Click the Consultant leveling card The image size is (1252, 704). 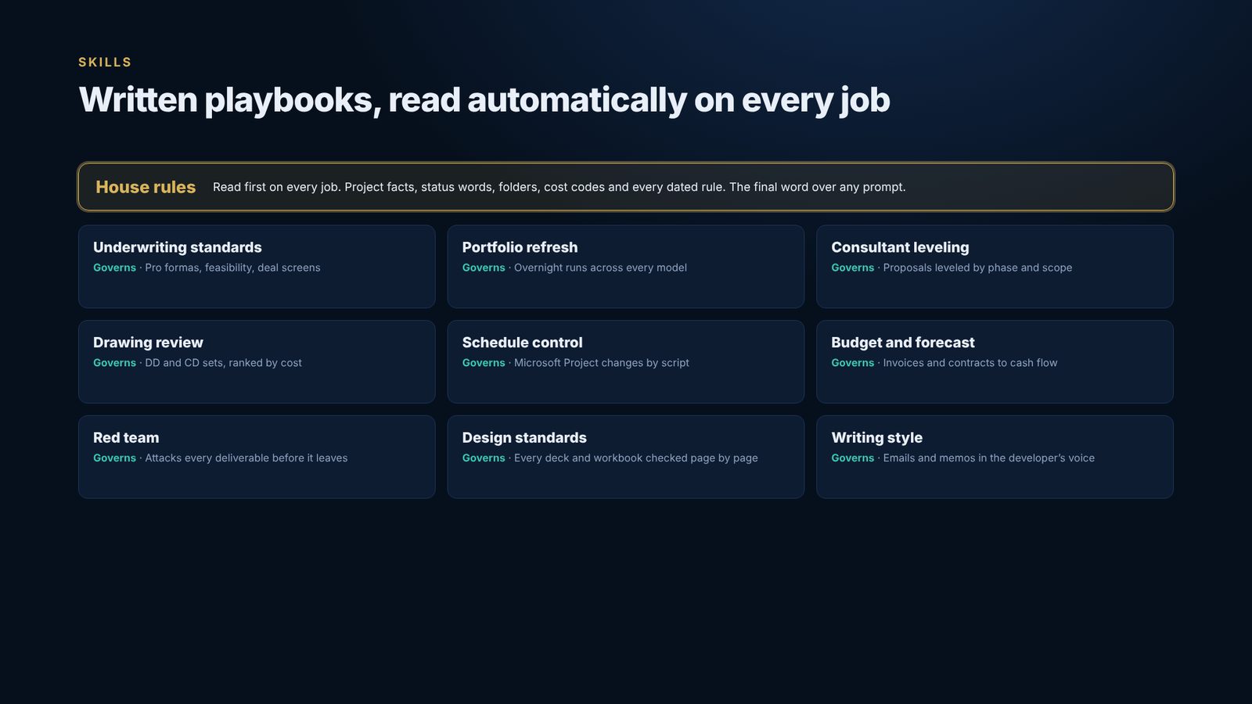pos(995,267)
